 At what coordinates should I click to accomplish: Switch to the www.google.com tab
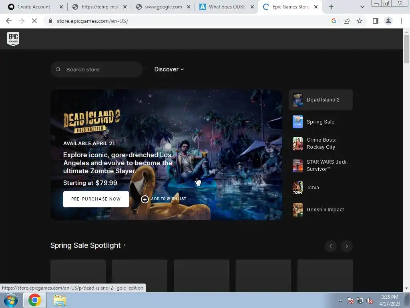point(163,7)
